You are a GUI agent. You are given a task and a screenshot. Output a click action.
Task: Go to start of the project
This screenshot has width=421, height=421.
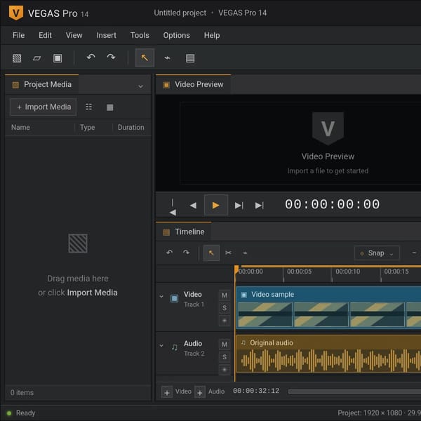pos(173,206)
